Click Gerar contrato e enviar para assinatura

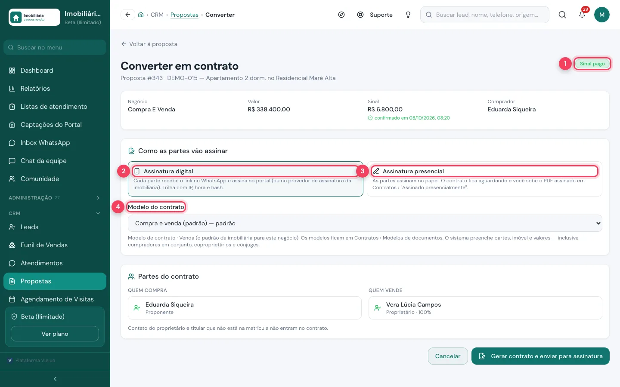[540, 356]
